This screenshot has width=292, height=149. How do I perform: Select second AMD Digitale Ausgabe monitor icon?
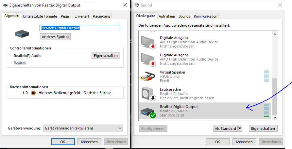(x=148, y=60)
